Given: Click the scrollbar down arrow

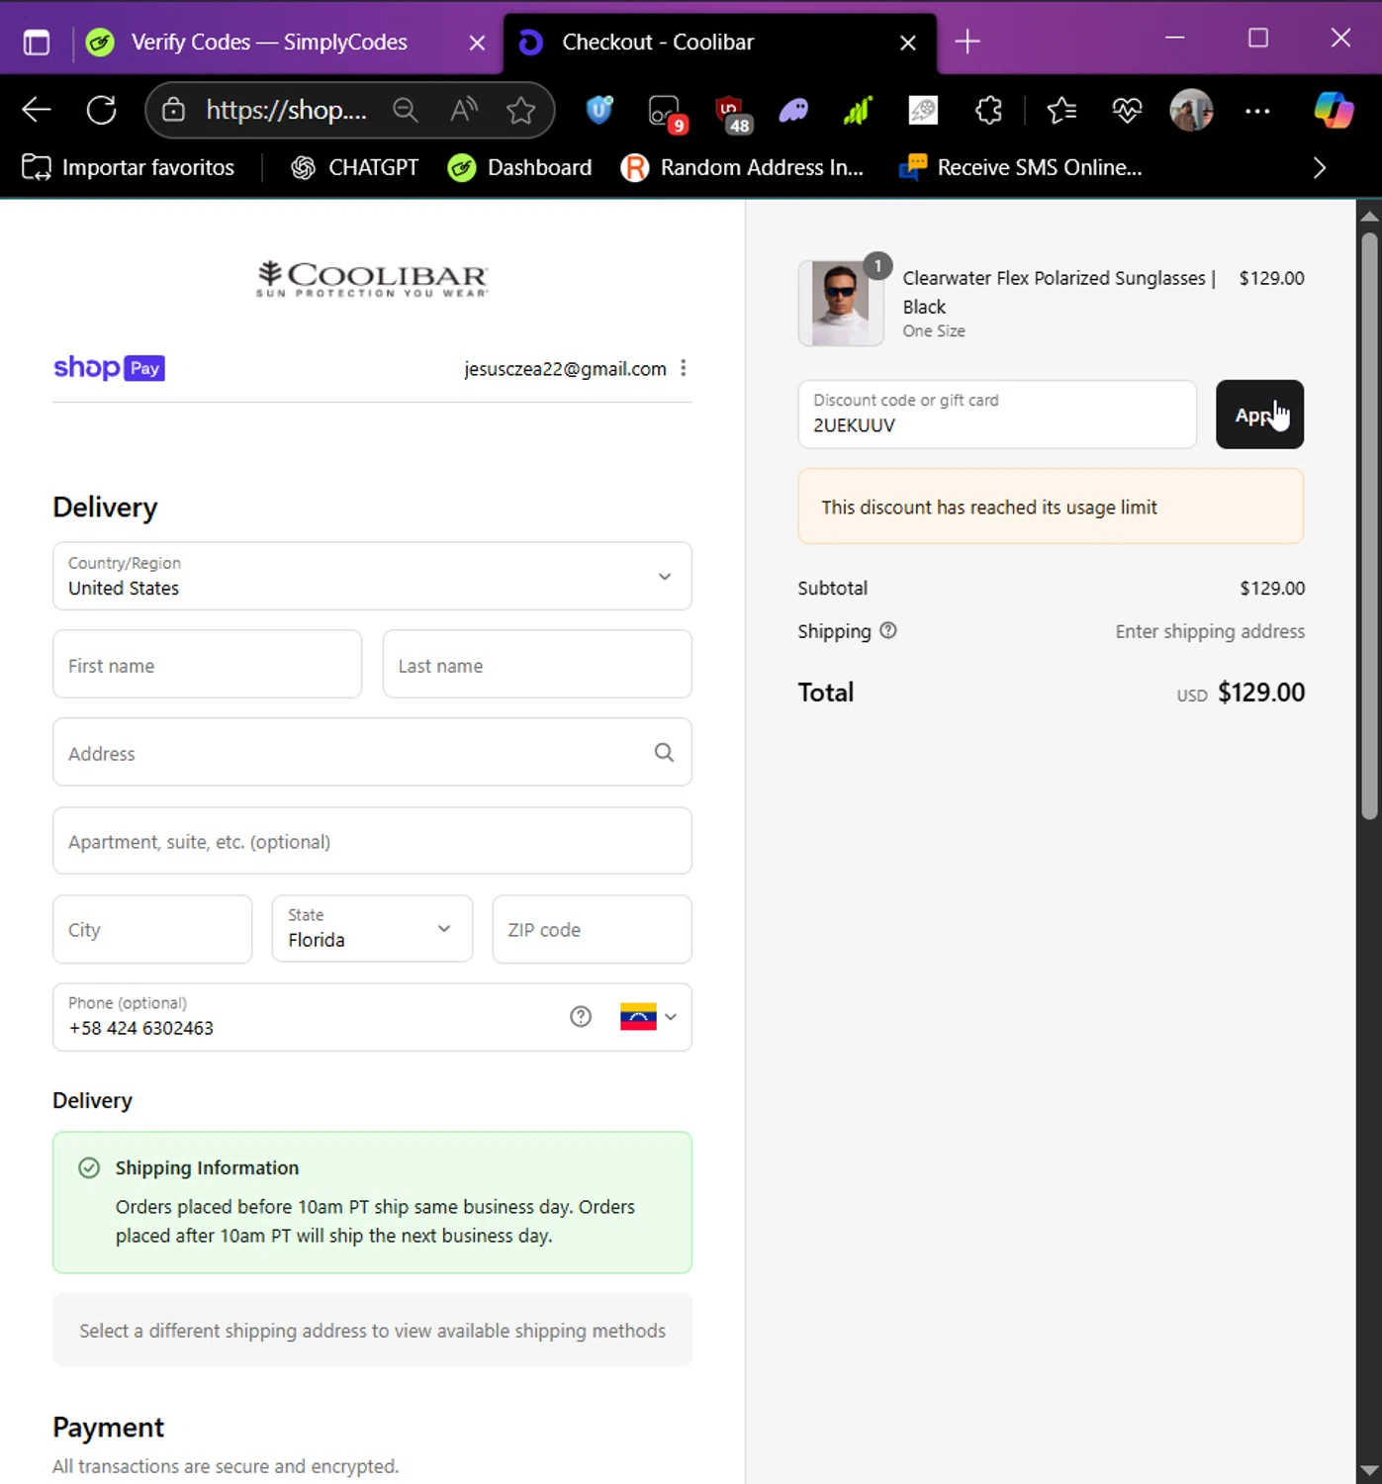Looking at the screenshot, I should point(1369,1470).
